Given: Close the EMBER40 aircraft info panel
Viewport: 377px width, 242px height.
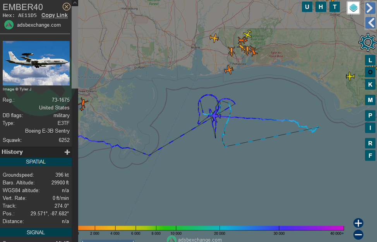Looking at the screenshot, I should (66, 7).
